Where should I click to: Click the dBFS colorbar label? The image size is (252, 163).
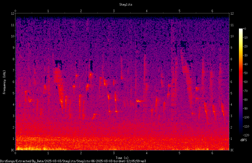(243, 140)
